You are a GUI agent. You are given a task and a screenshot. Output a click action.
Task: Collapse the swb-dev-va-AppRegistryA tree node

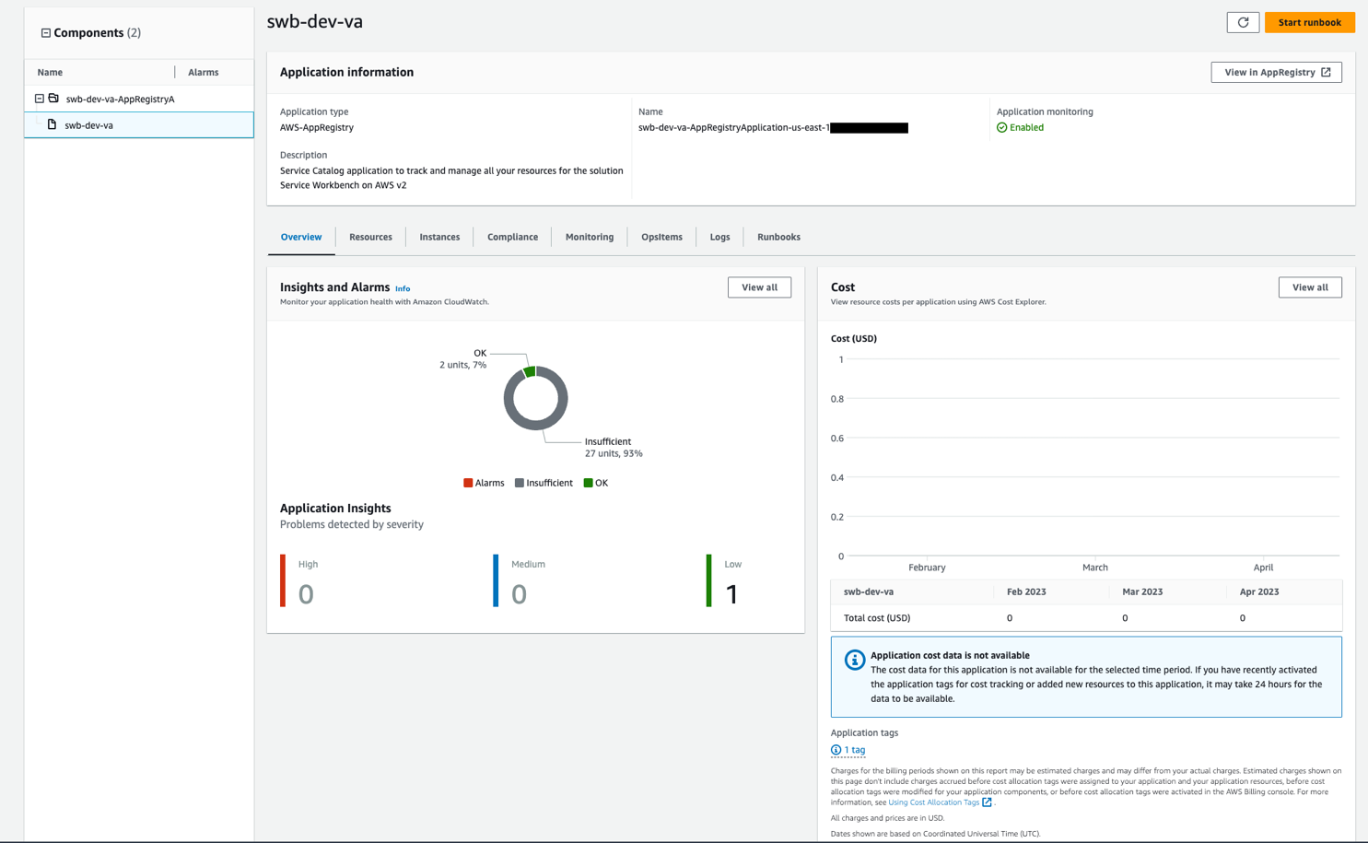(39, 99)
